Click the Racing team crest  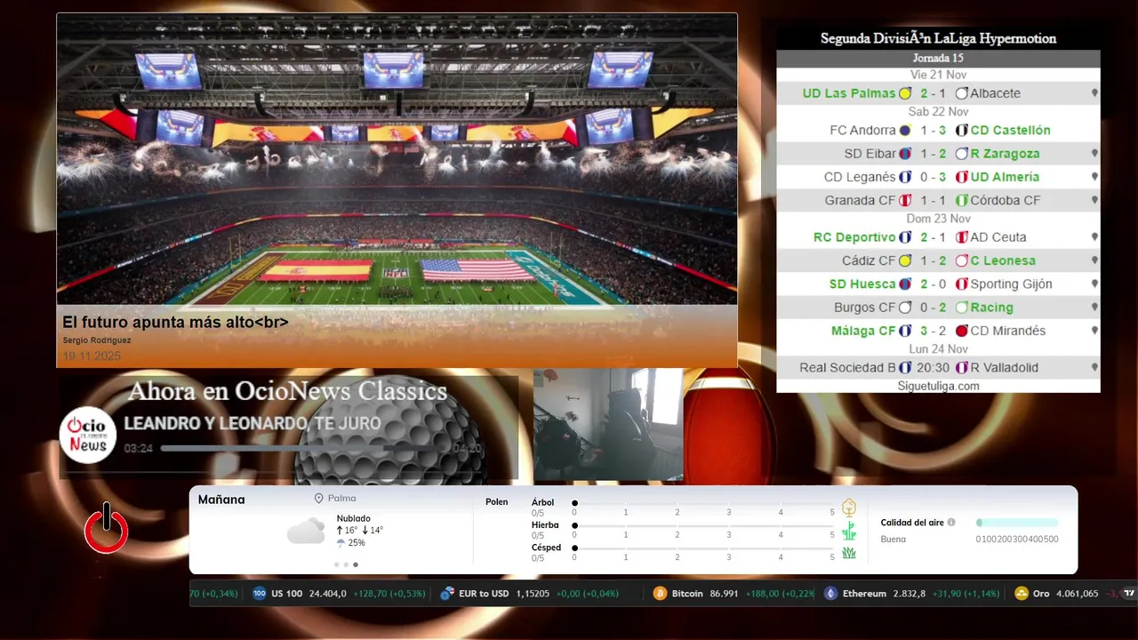(x=961, y=308)
